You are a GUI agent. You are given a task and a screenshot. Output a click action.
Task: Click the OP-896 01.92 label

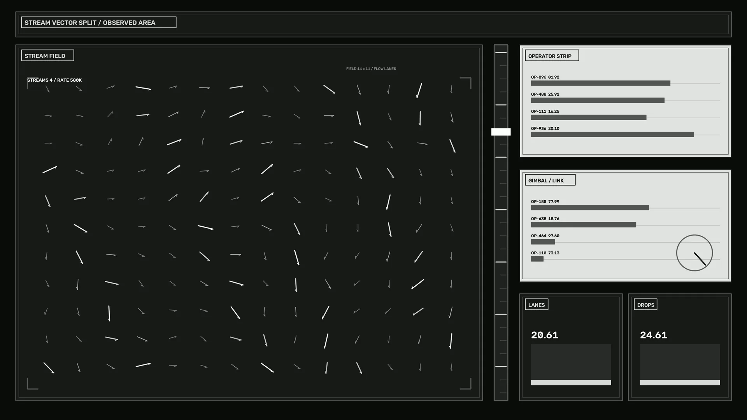click(x=545, y=77)
